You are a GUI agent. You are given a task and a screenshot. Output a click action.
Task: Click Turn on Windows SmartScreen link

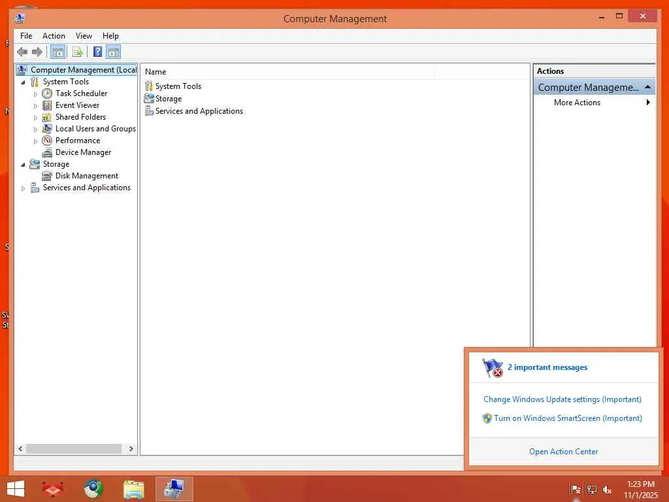pos(568,418)
